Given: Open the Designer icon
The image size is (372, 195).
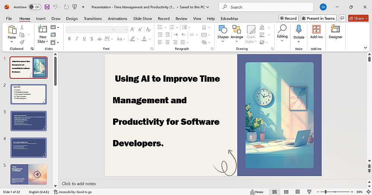Looking at the screenshot, I should point(335,29).
